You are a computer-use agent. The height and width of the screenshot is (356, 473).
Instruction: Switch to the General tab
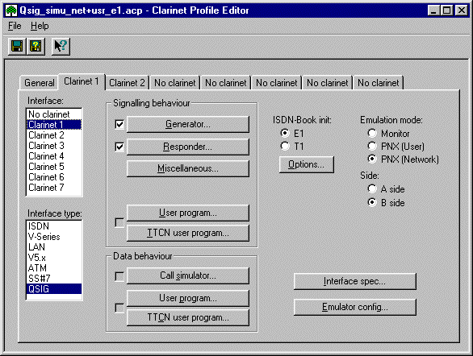tap(40, 82)
